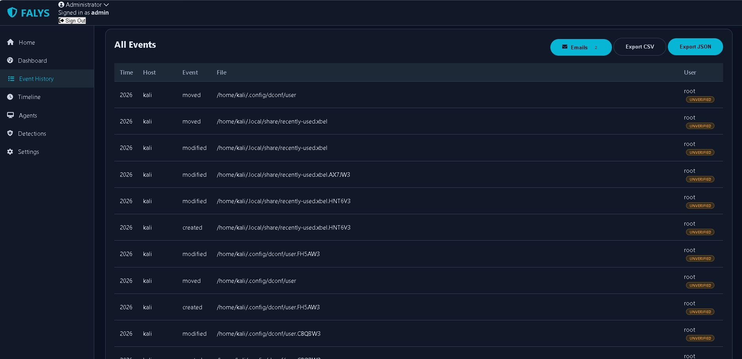Image resolution: width=742 pixels, height=359 pixels.
Task: Click the modified recently-used.xbel.HNT6V3 file path
Action: (283, 201)
